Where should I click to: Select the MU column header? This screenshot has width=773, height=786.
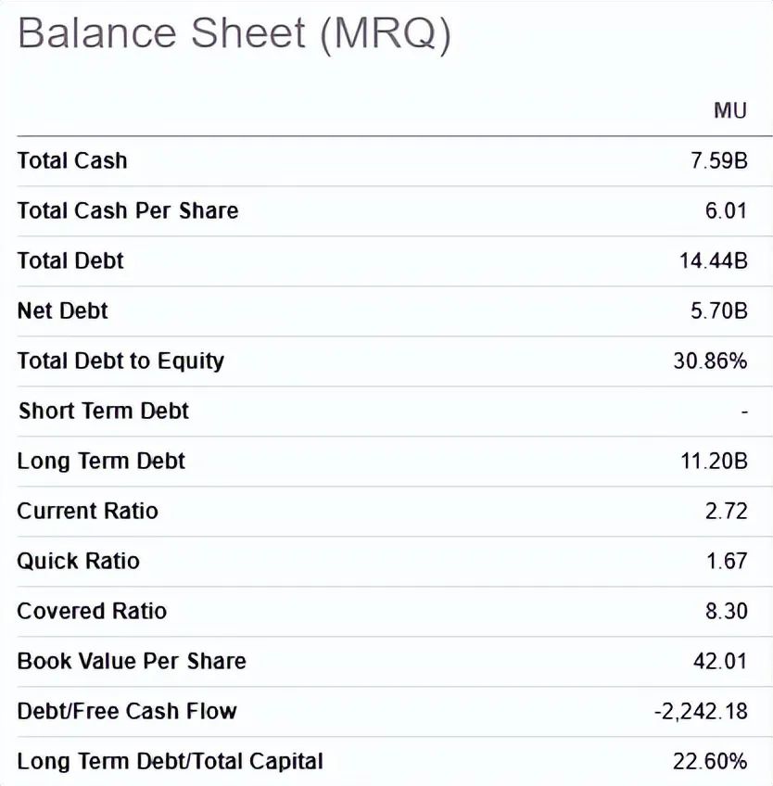pyautogui.click(x=730, y=110)
